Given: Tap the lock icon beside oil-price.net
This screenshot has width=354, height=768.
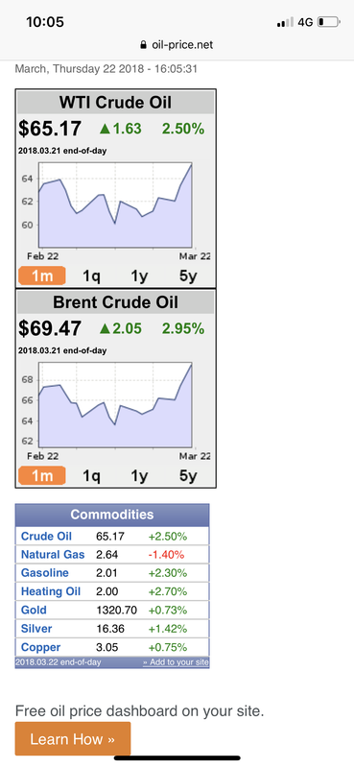Looking at the screenshot, I should pyautogui.click(x=143, y=45).
